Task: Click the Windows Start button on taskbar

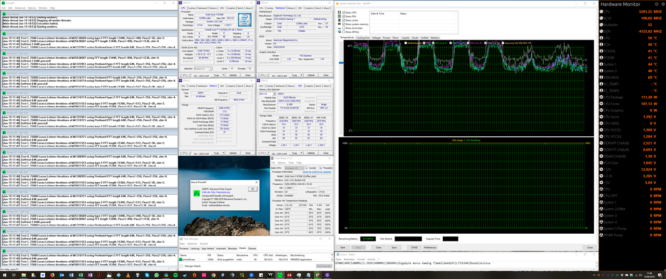Action: point(4,274)
